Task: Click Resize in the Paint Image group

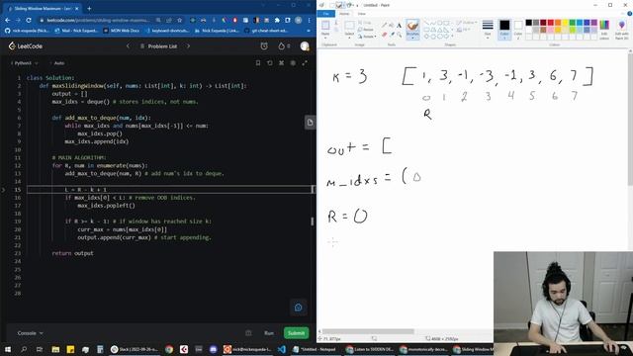Action: 365,30
